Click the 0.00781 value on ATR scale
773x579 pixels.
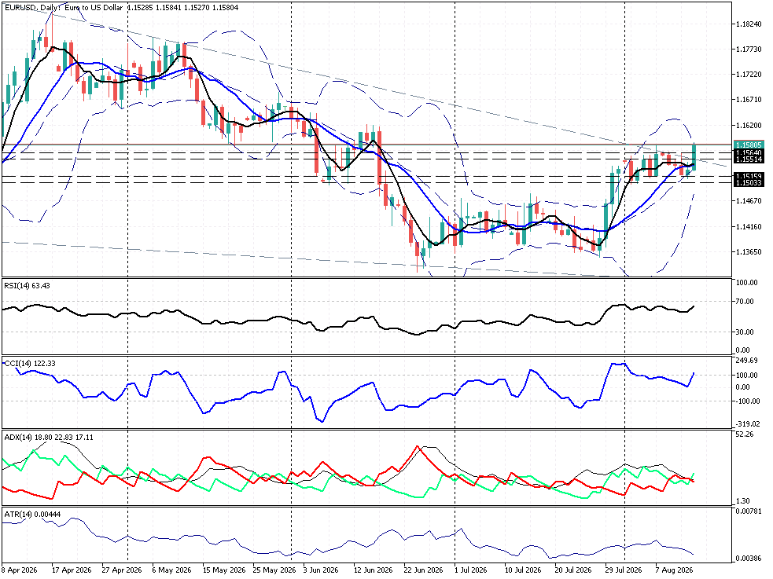tap(749, 511)
